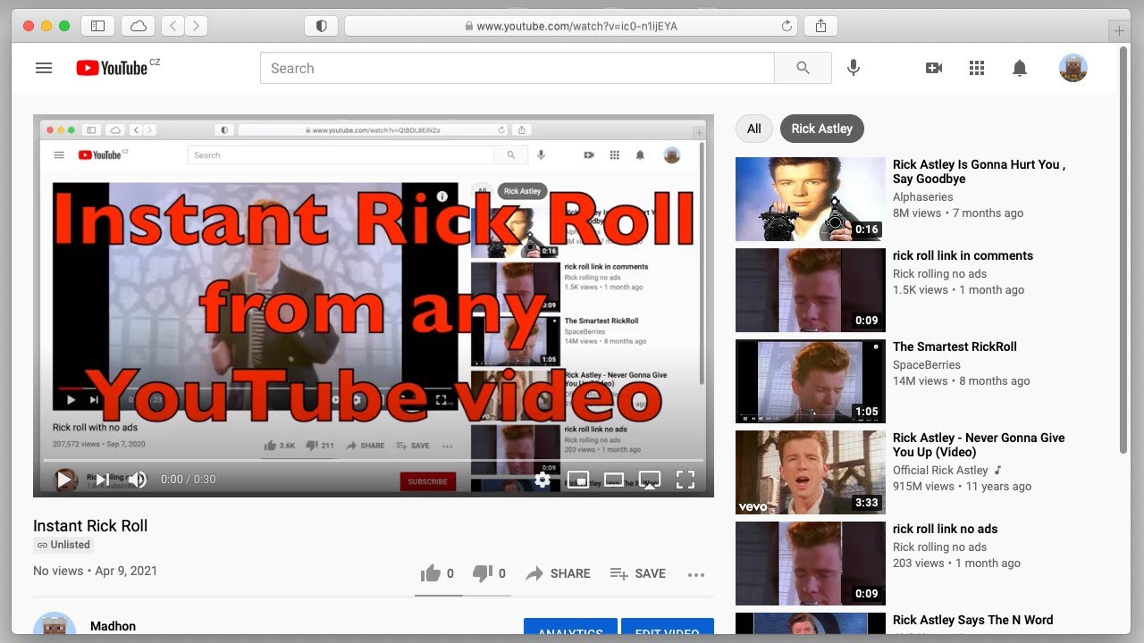Open the Create video camera icon
The height and width of the screenshot is (643, 1144).
(934, 68)
